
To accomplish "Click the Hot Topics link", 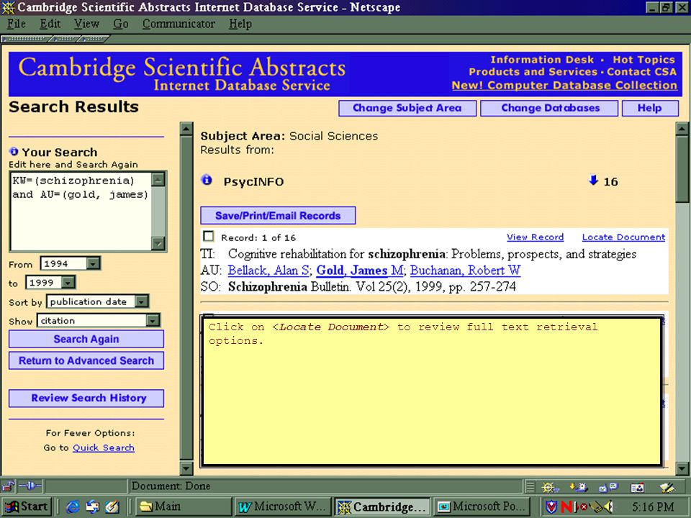I will pyautogui.click(x=643, y=60).
